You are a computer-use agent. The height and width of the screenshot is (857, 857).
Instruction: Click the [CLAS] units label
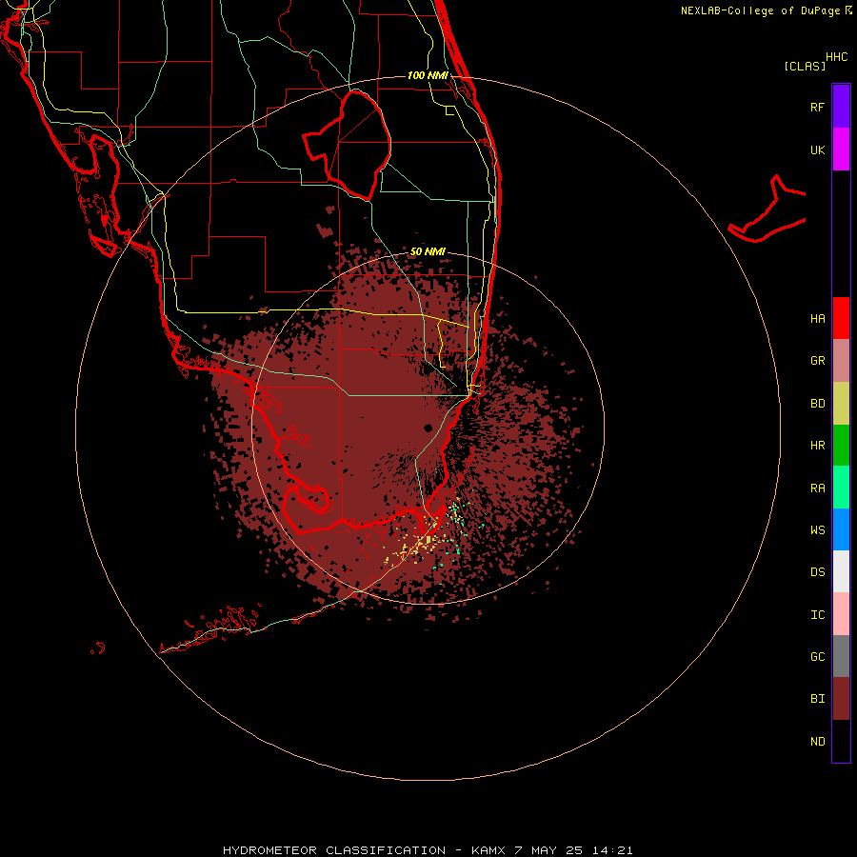(805, 66)
